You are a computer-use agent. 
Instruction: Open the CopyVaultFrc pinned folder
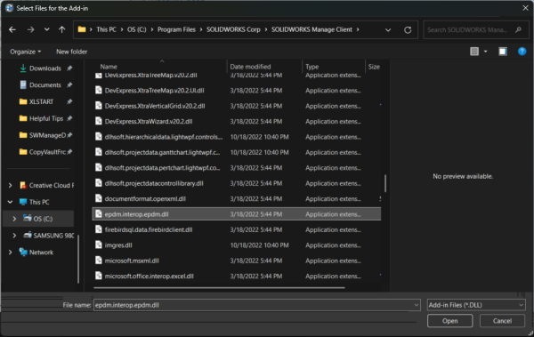(47, 152)
